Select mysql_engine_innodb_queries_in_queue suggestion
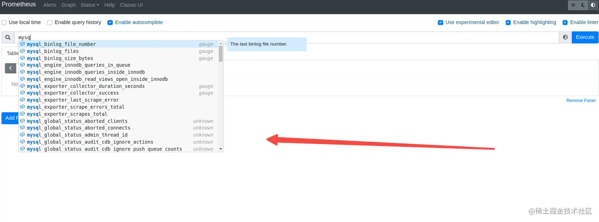 (118, 65)
